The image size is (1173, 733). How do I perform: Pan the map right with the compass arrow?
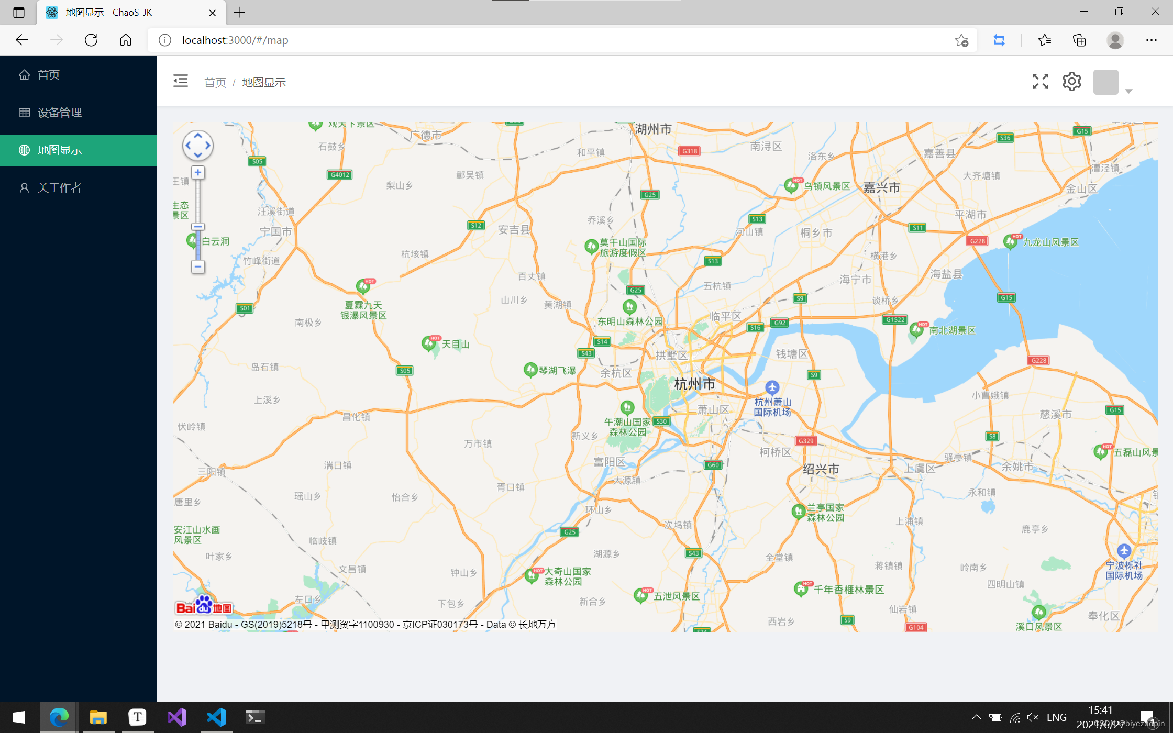[208, 146]
